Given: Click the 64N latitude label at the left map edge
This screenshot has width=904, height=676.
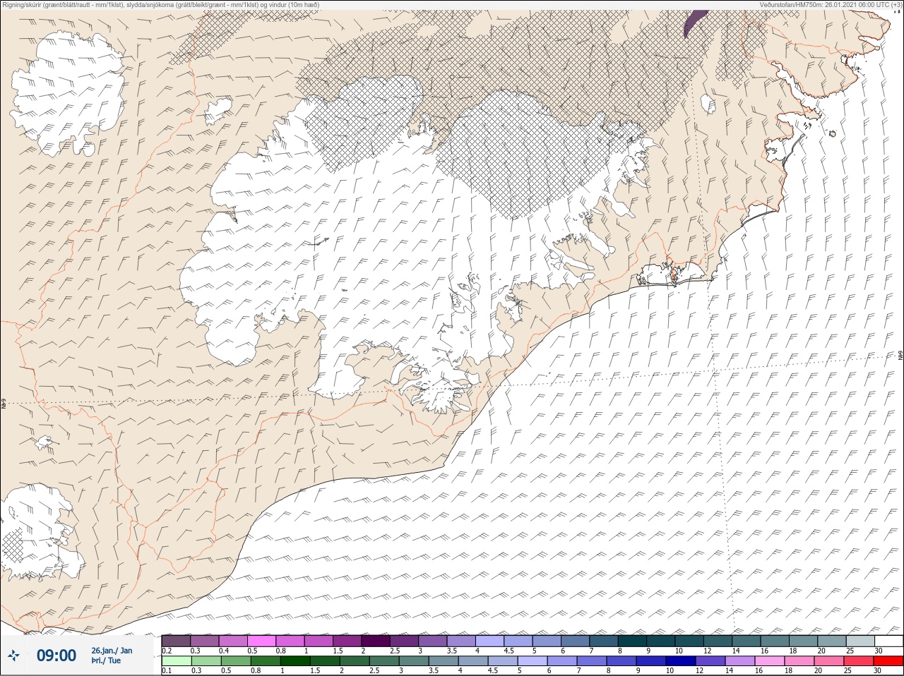Looking at the screenshot, I should 4,405.
